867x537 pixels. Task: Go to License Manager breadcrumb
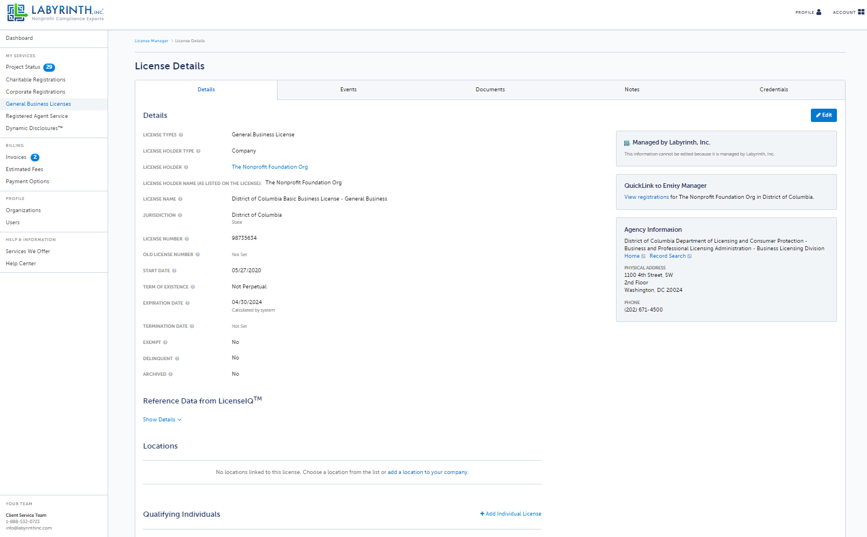(152, 41)
